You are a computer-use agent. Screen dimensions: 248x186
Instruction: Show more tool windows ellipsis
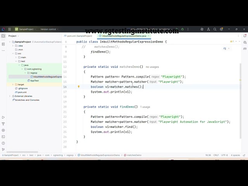(3, 51)
